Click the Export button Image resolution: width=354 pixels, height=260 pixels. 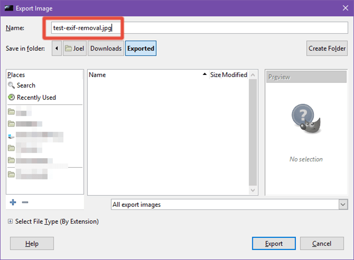[x=274, y=243]
